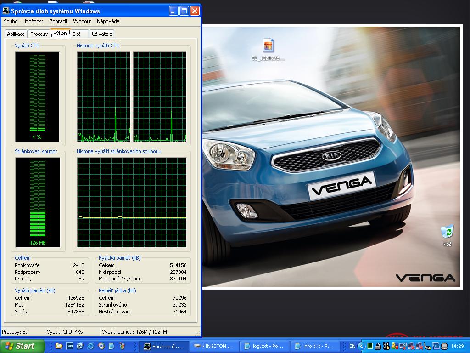This screenshot has width=470, height=353.
Task: Open info.txt window from taskbar
Action: click(x=315, y=347)
